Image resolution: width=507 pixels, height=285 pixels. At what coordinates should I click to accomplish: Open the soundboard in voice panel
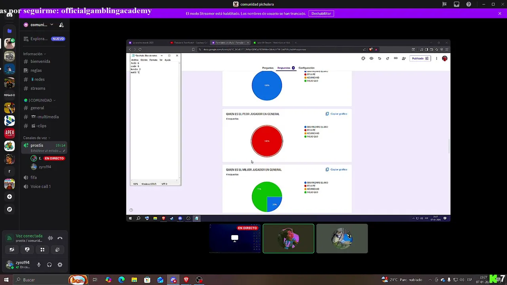57,249
